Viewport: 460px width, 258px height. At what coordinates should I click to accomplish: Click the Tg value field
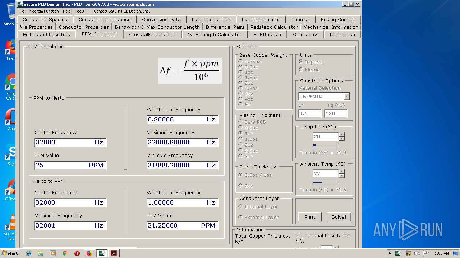point(336,113)
